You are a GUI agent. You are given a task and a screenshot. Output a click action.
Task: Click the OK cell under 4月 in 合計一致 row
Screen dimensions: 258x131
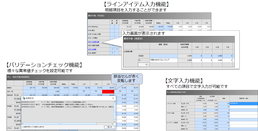pos(84,91)
